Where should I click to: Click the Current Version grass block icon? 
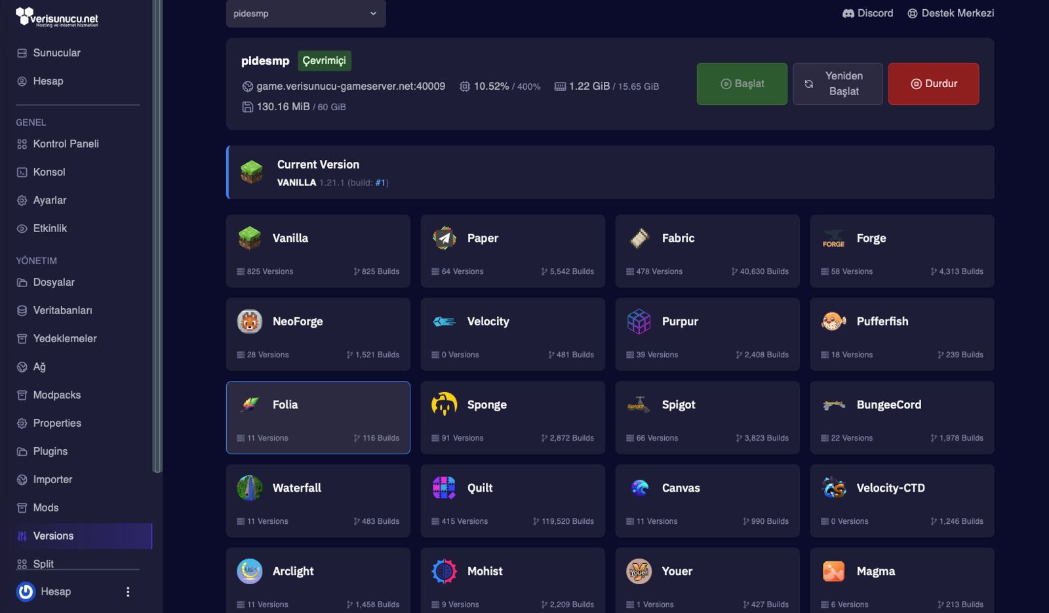point(252,172)
